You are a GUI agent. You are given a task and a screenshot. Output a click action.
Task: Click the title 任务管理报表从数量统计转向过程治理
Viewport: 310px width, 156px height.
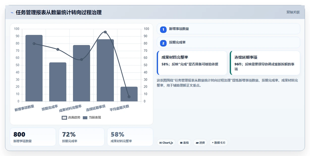pyautogui.click(x=59, y=13)
